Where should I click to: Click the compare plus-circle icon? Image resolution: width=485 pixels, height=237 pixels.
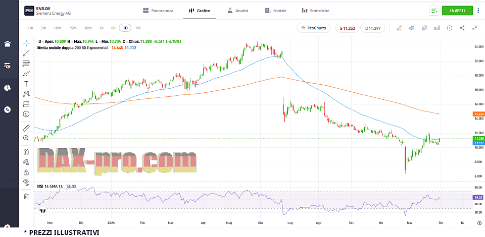[450, 28]
